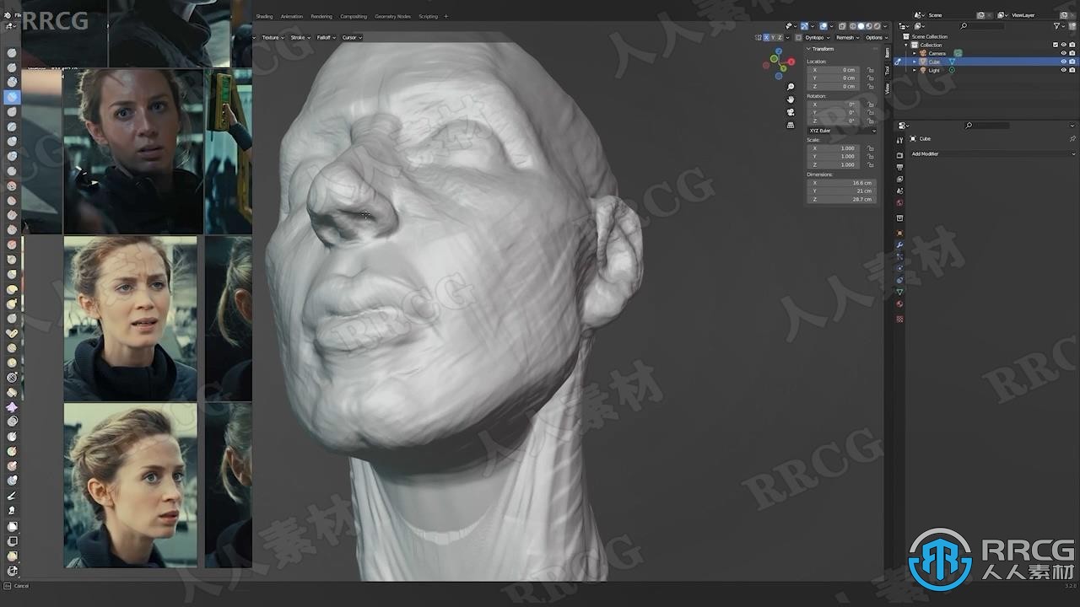Open the Object Data green triangle tab
The image size is (1080, 607).
pos(899,291)
